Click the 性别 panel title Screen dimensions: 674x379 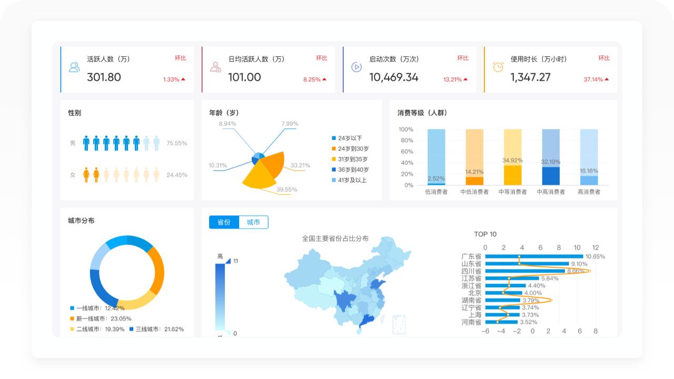coord(75,113)
